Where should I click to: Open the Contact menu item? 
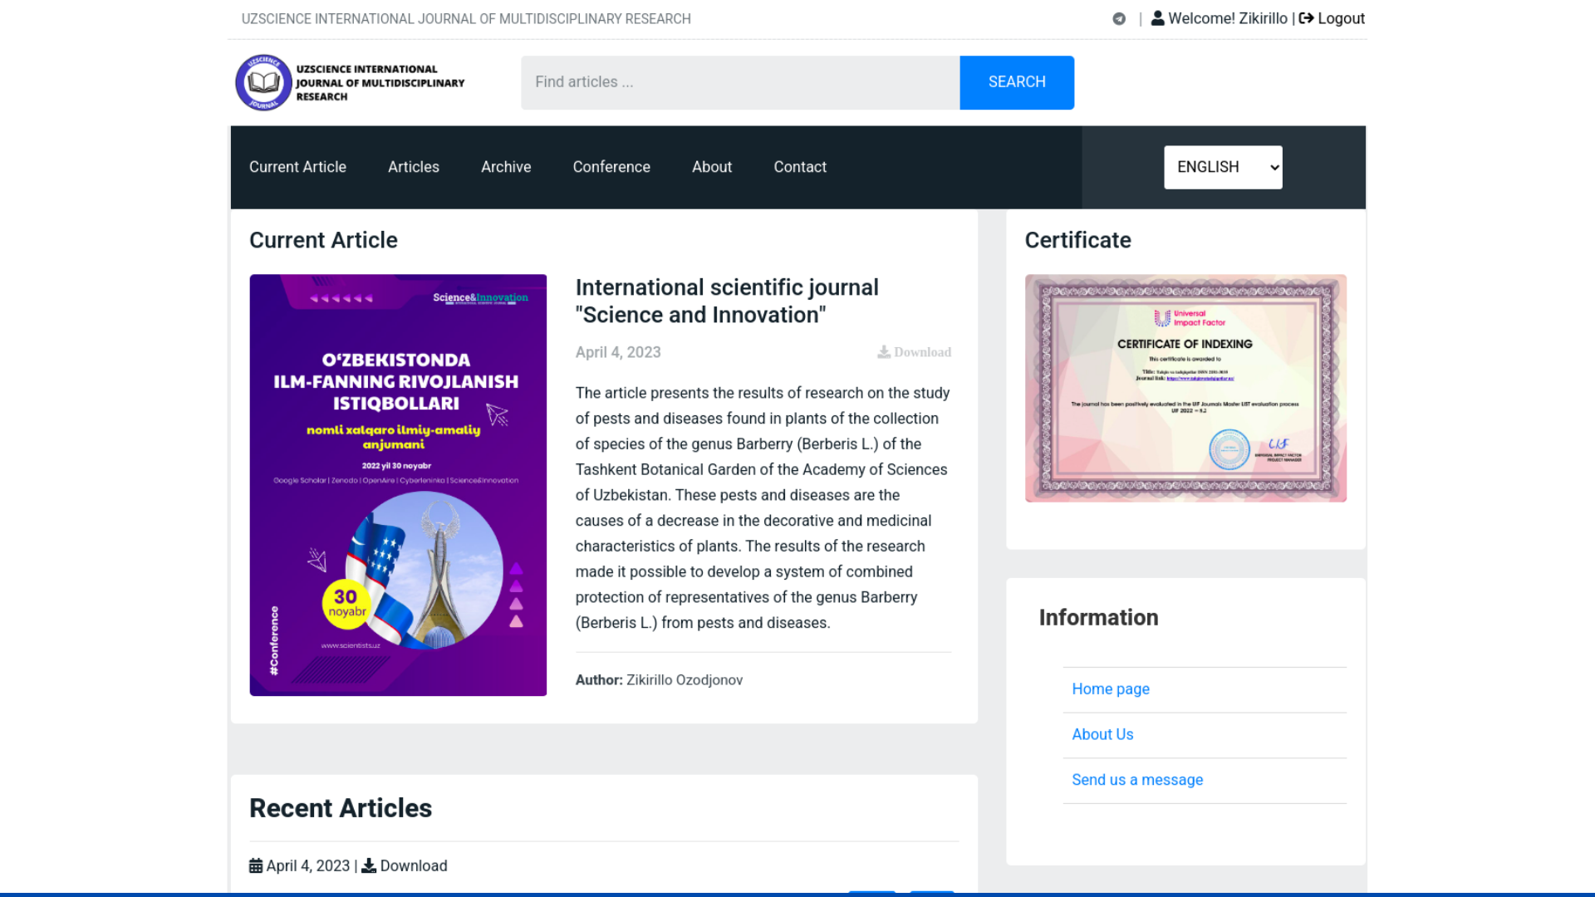click(x=800, y=167)
